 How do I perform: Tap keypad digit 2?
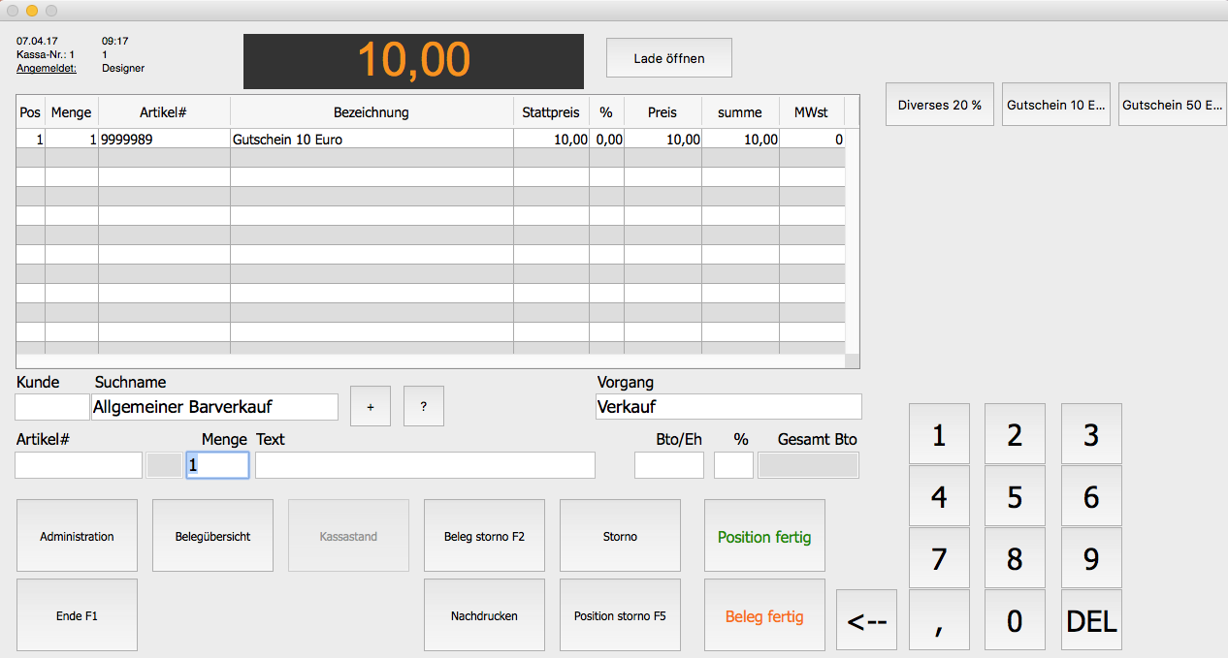[x=1015, y=434]
